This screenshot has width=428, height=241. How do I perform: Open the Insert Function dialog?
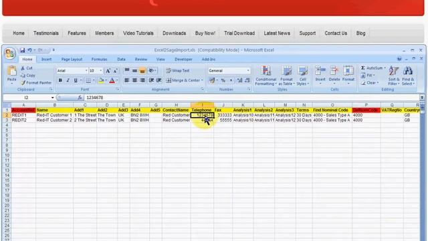pos(80,98)
